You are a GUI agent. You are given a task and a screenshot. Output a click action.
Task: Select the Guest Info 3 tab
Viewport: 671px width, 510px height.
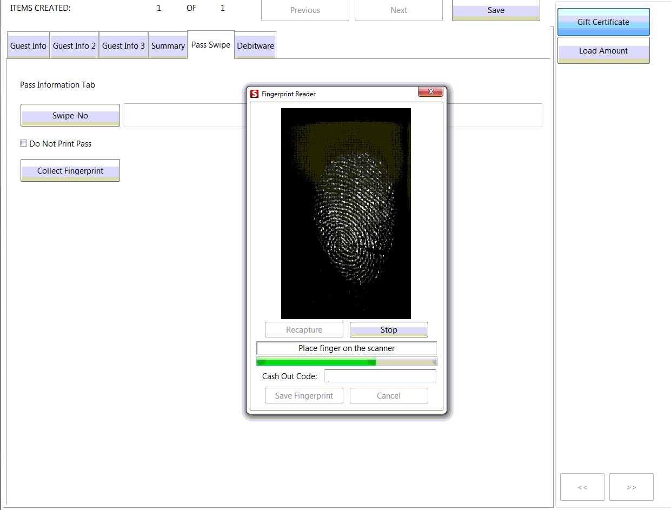123,45
